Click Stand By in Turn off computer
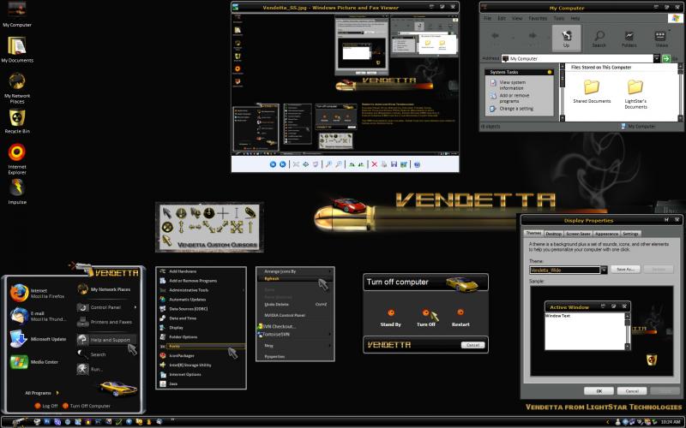686x428 pixels. point(391,318)
